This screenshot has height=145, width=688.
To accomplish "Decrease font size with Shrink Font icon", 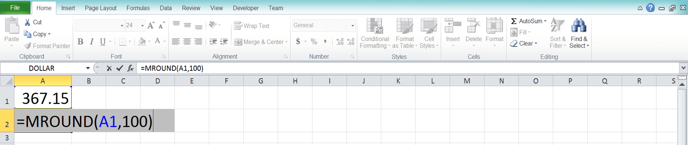I will tap(162, 25).
